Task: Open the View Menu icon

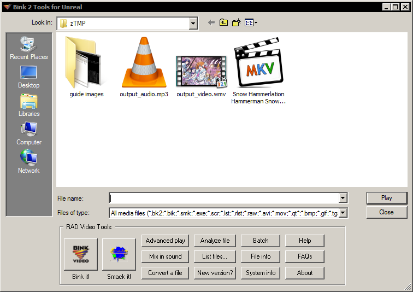Action: tap(251, 22)
